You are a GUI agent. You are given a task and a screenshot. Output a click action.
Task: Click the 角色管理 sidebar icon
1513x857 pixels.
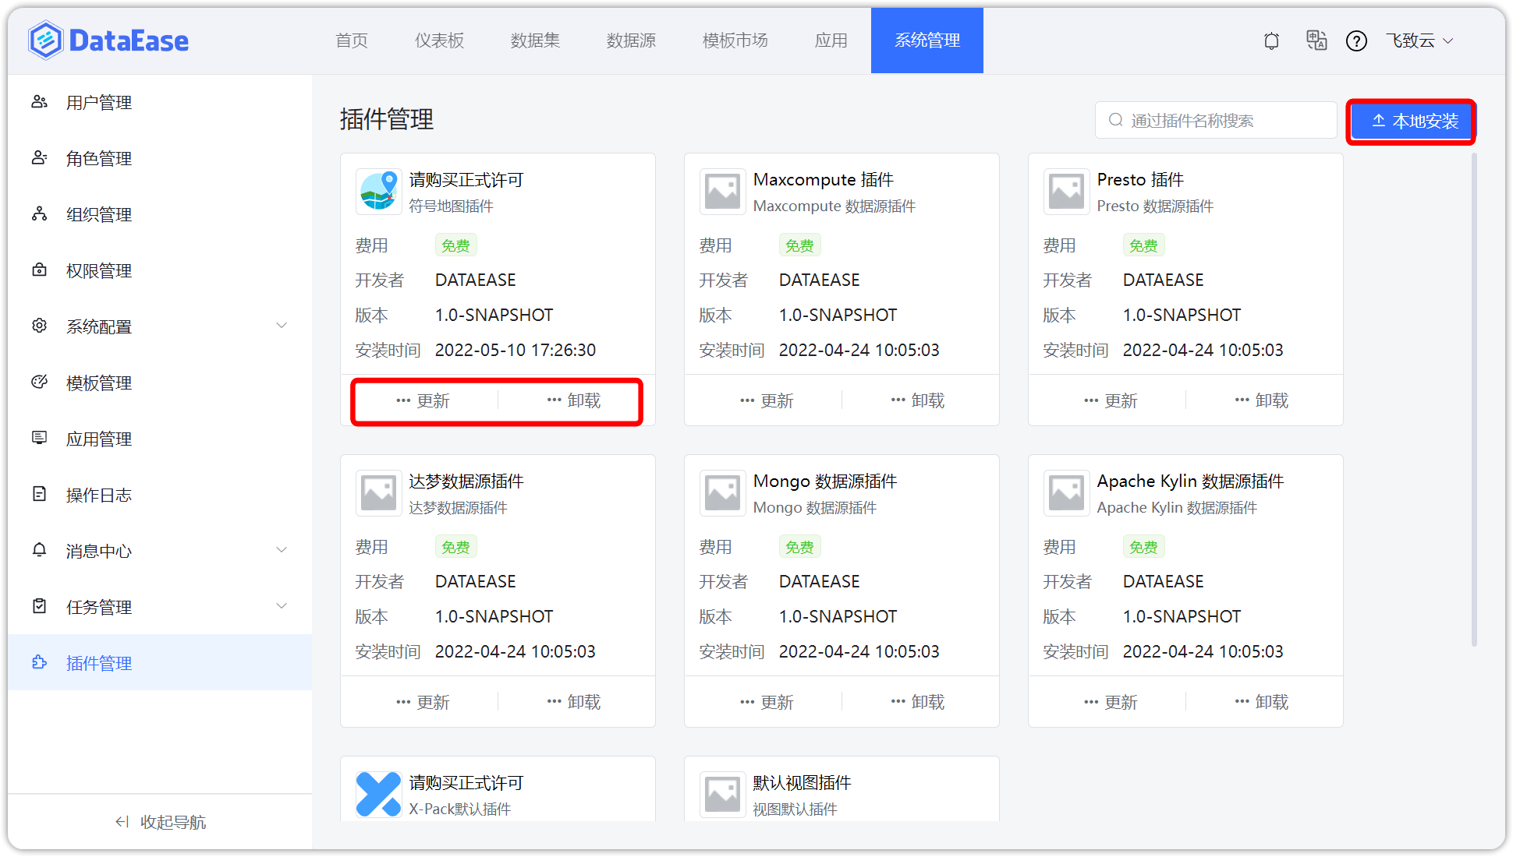[40, 158]
